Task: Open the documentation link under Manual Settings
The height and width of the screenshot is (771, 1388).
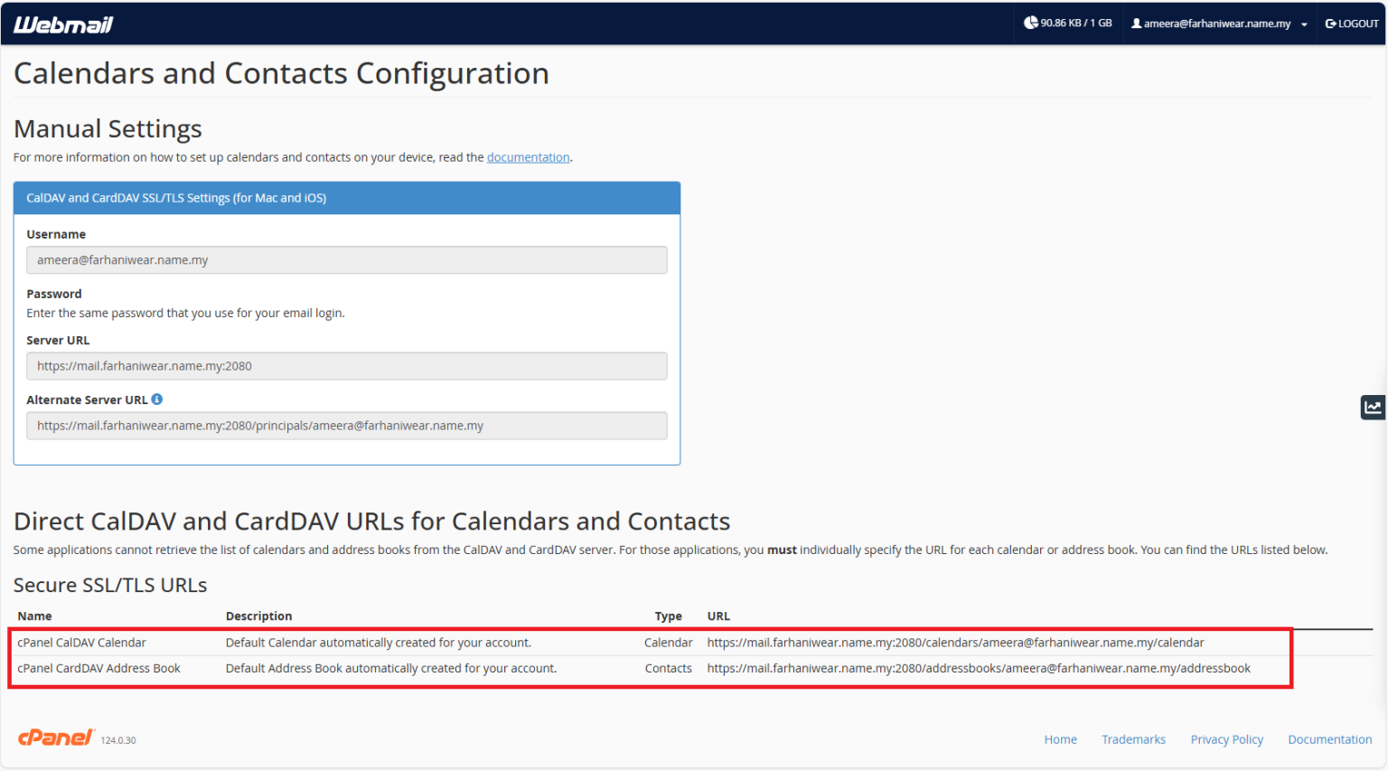Action: point(528,156)
